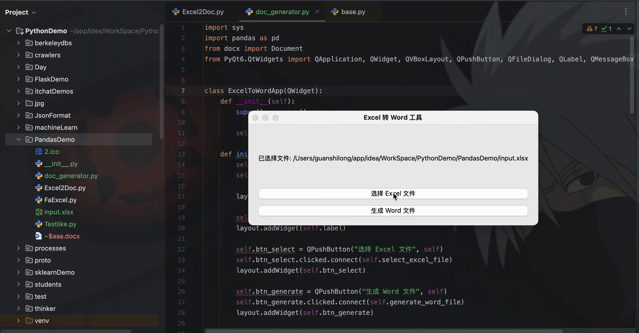Jump to the previous highlighted error arrow
Image resolution: width=639 pixels, height=333 pixels.
click(x=619, y=29)
